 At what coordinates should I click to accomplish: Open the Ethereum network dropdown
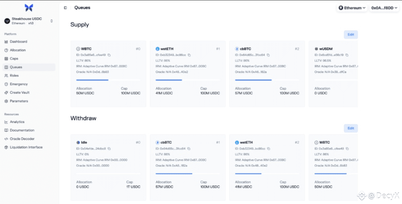(x=352, y=8)
